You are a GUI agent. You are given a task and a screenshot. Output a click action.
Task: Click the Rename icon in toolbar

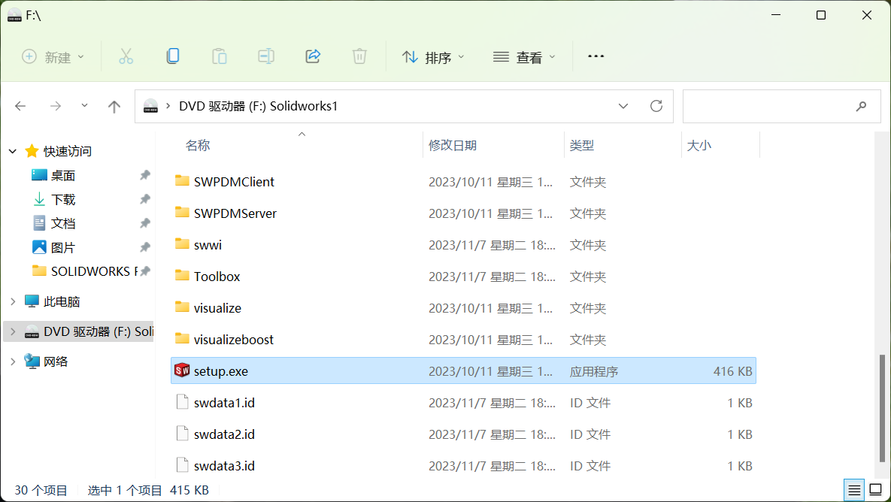[265, 56]
